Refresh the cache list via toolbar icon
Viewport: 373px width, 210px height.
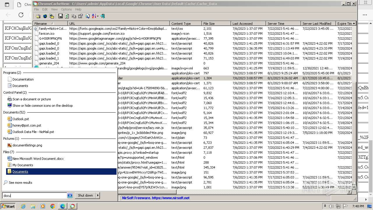tap(67, 16)
